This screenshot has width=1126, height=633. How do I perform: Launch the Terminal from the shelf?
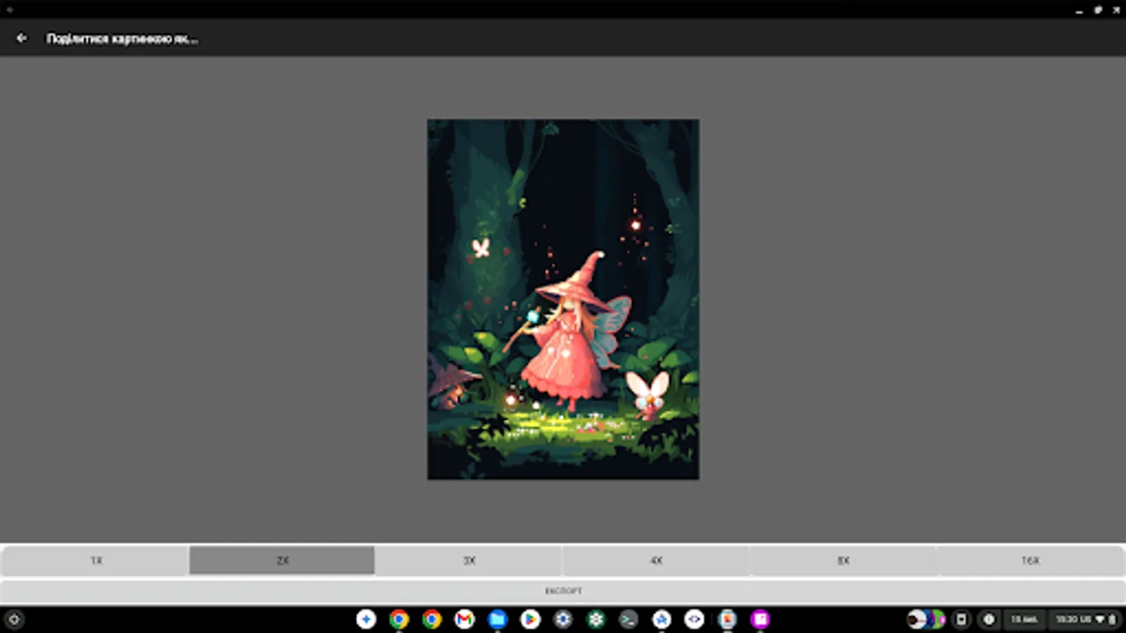[x=629, y=620]
